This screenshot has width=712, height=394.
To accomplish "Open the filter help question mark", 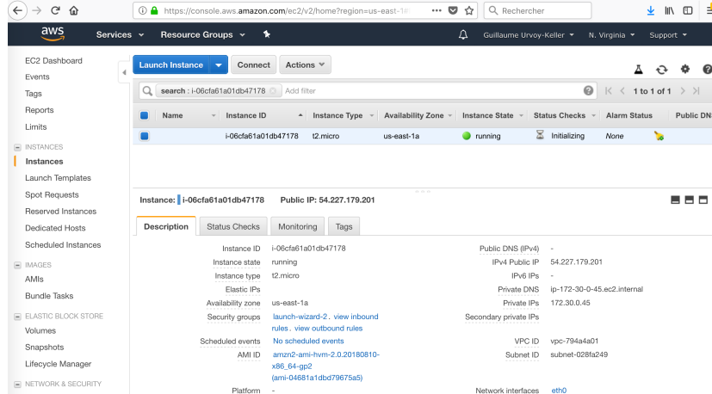I will click(x=588, y=91).
